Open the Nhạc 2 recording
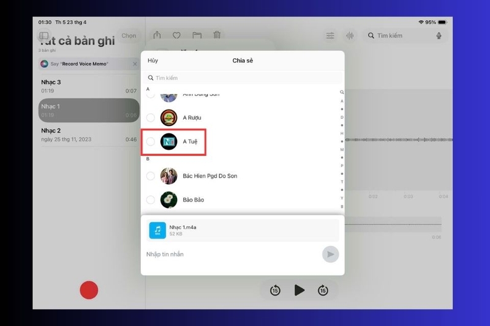Screen dimensions: 490x326 click(89, 135)
